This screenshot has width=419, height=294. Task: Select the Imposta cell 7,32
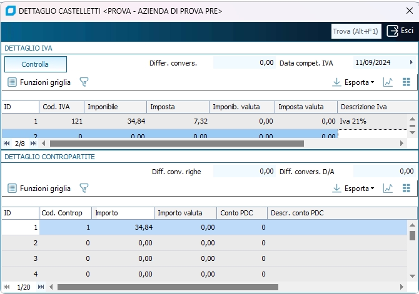[x=178, y=121]
